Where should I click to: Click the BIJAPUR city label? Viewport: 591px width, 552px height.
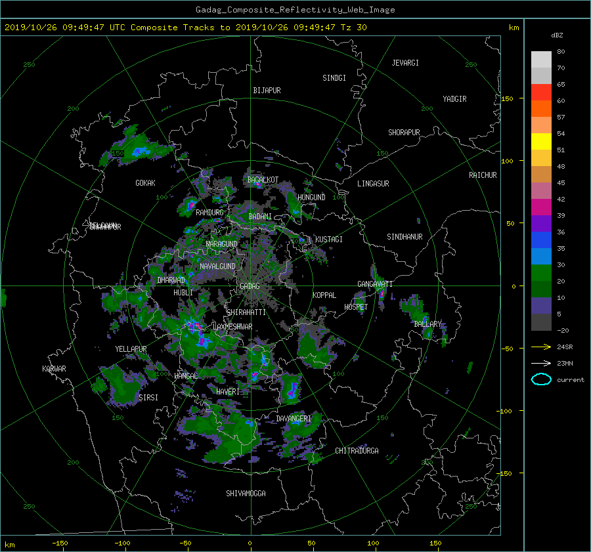[x=267, y=91]
